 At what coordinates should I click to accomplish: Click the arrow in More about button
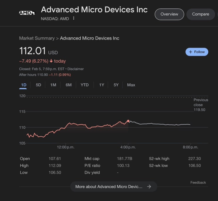pyautogui.click(x=149, y=187)
